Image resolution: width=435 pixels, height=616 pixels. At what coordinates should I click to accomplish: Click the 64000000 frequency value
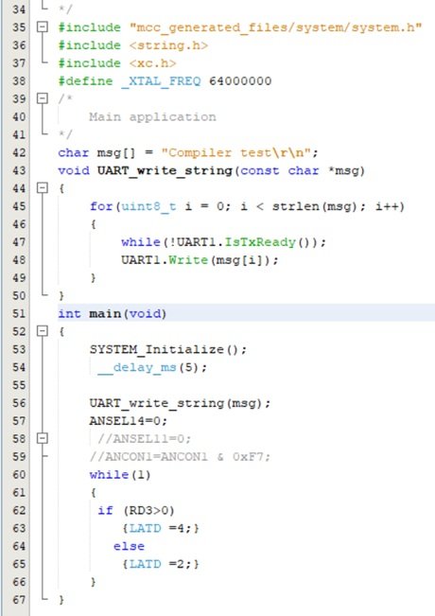(240, 81)
